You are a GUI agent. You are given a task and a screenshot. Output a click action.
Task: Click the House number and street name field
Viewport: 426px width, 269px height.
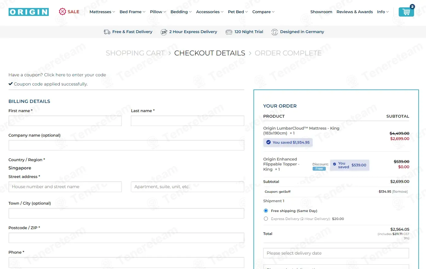(x=65, y=187)
